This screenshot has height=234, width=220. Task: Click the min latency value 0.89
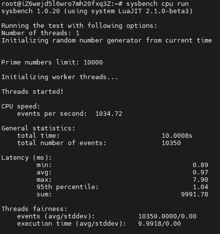tap(200, 165)
